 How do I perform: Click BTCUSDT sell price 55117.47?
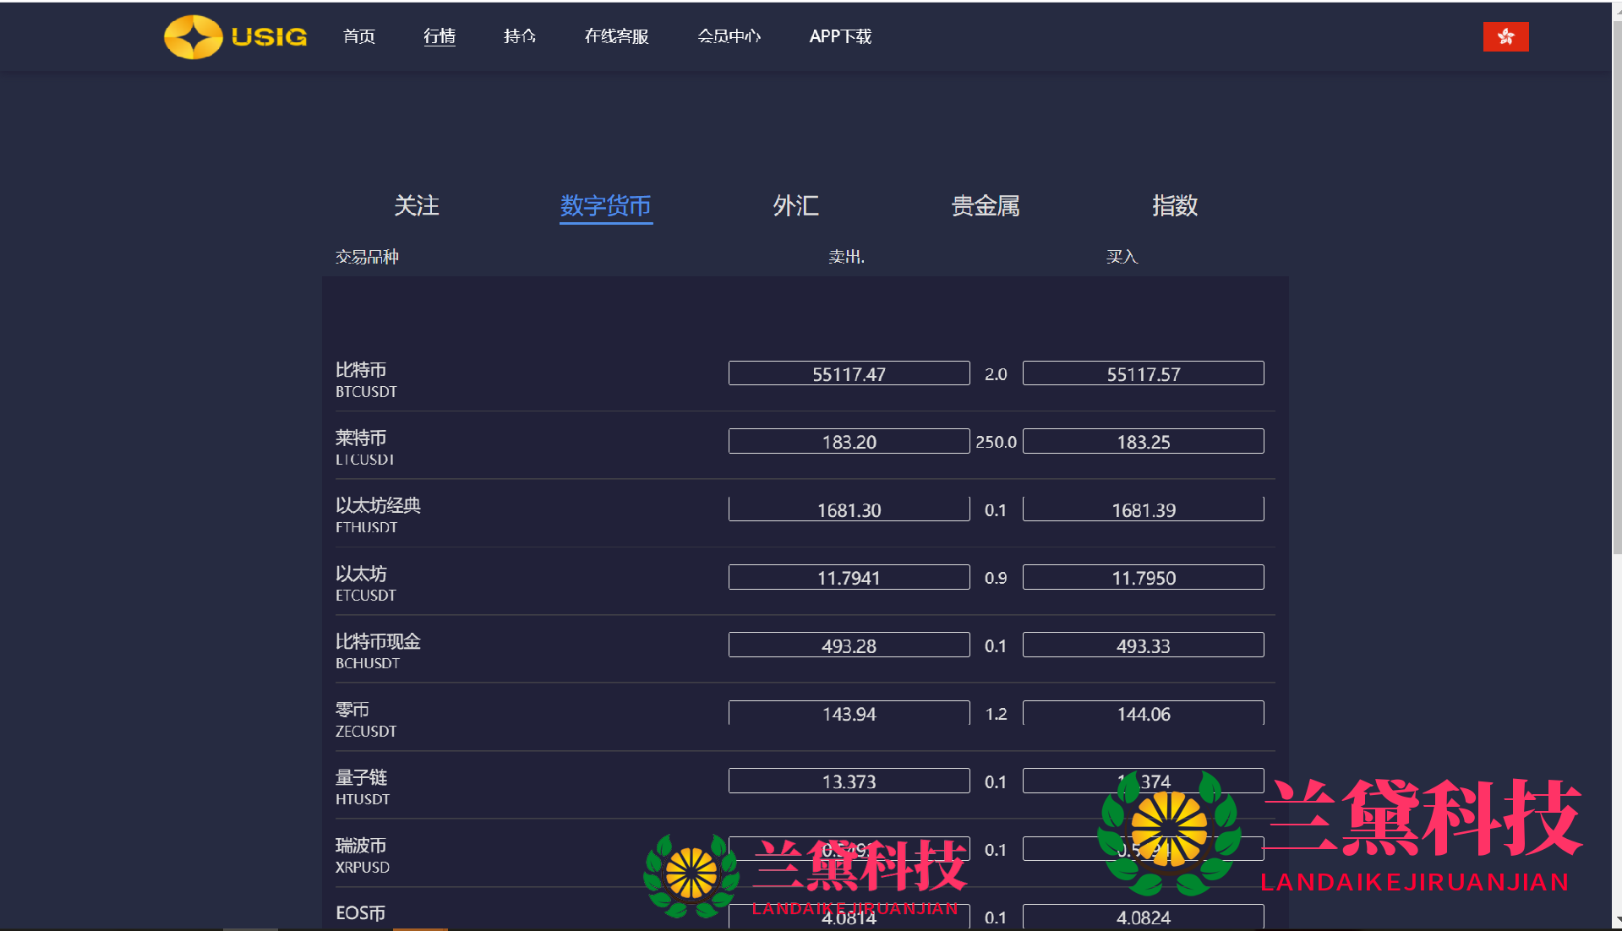(x=849, y=373)
